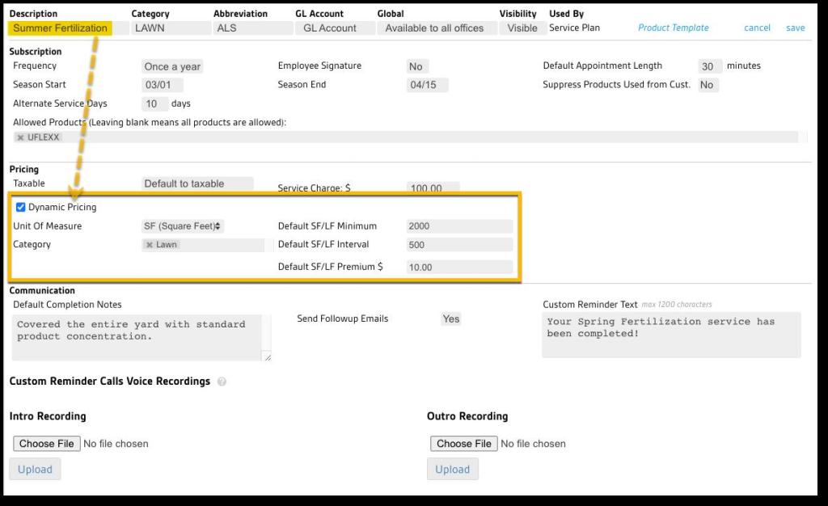Image resolution: width=828 pixels, height=506 pixels.
Task: Open the Global availability selector
Action: pos(434,27)
